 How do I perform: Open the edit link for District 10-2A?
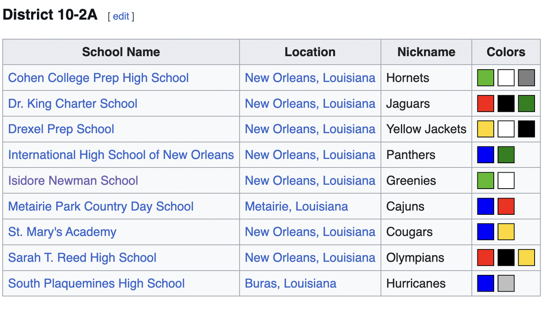click(x=121, y=16)
